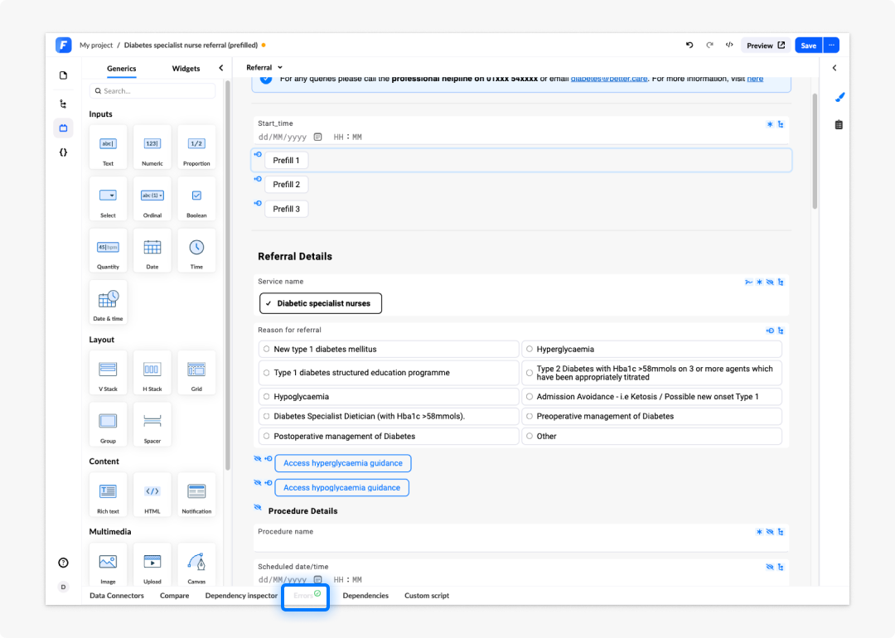Select the Date & time component
This screenshot has width=895, height=638.
point(108,302)
